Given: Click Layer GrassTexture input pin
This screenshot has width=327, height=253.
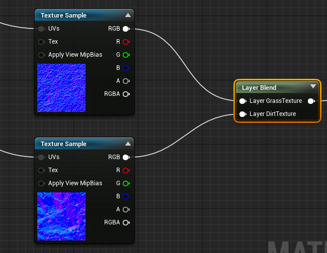Looking at the screenshot, I should pos(242,101).
